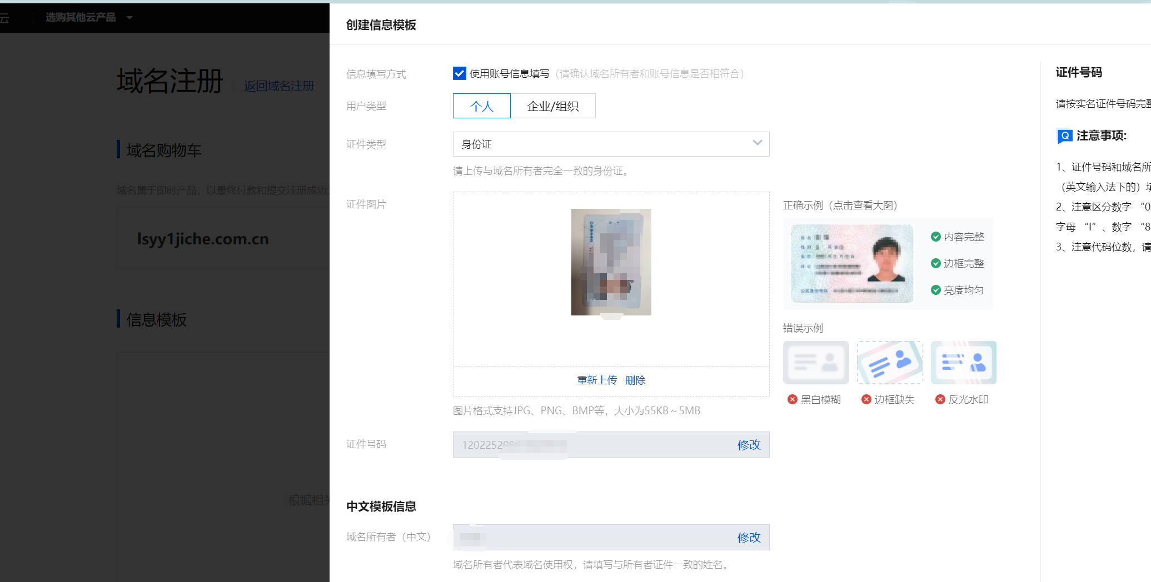Open the correct example ID card image
This screenshot has height=582, width=1151.
coord(852,263)
